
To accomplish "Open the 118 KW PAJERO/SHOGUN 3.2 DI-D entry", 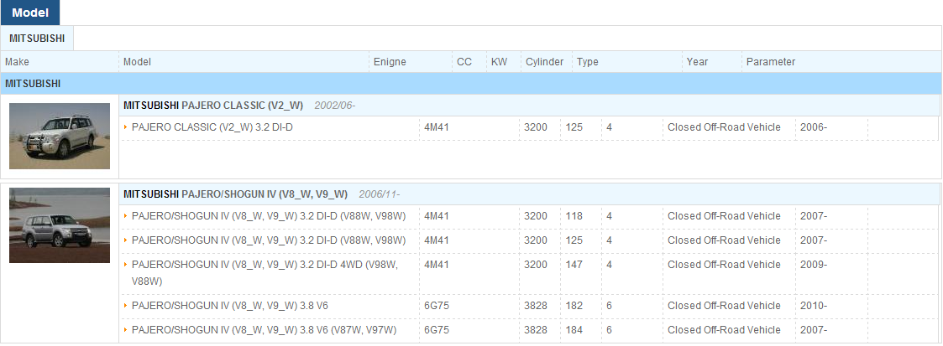I will [269, 216].
